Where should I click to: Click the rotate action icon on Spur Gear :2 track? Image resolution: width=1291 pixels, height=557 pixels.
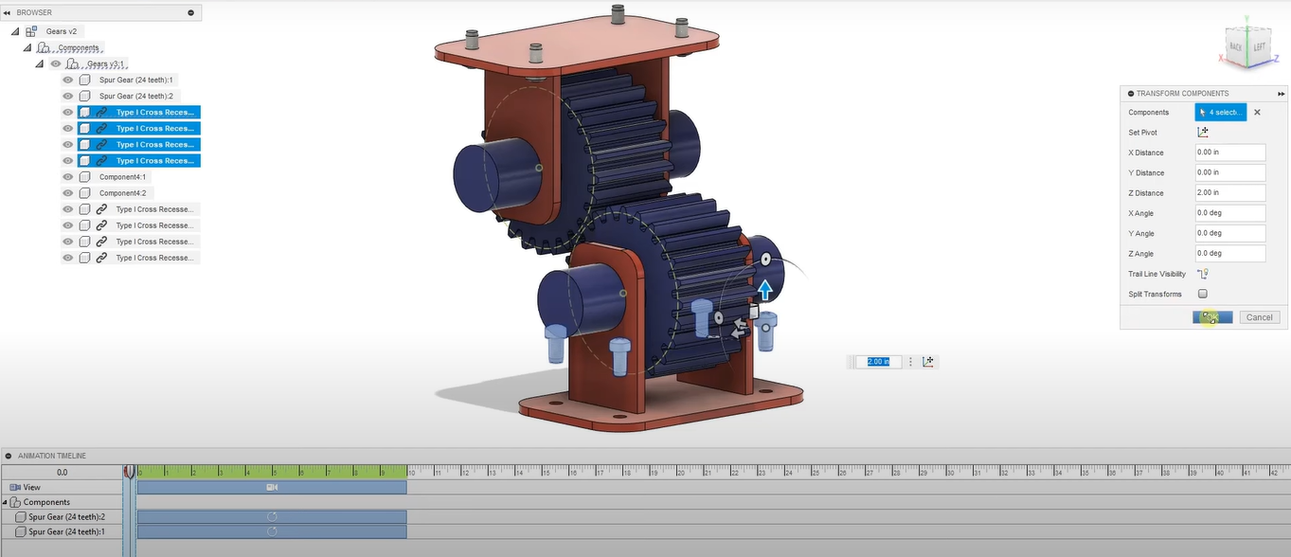[x=272, y=517]
